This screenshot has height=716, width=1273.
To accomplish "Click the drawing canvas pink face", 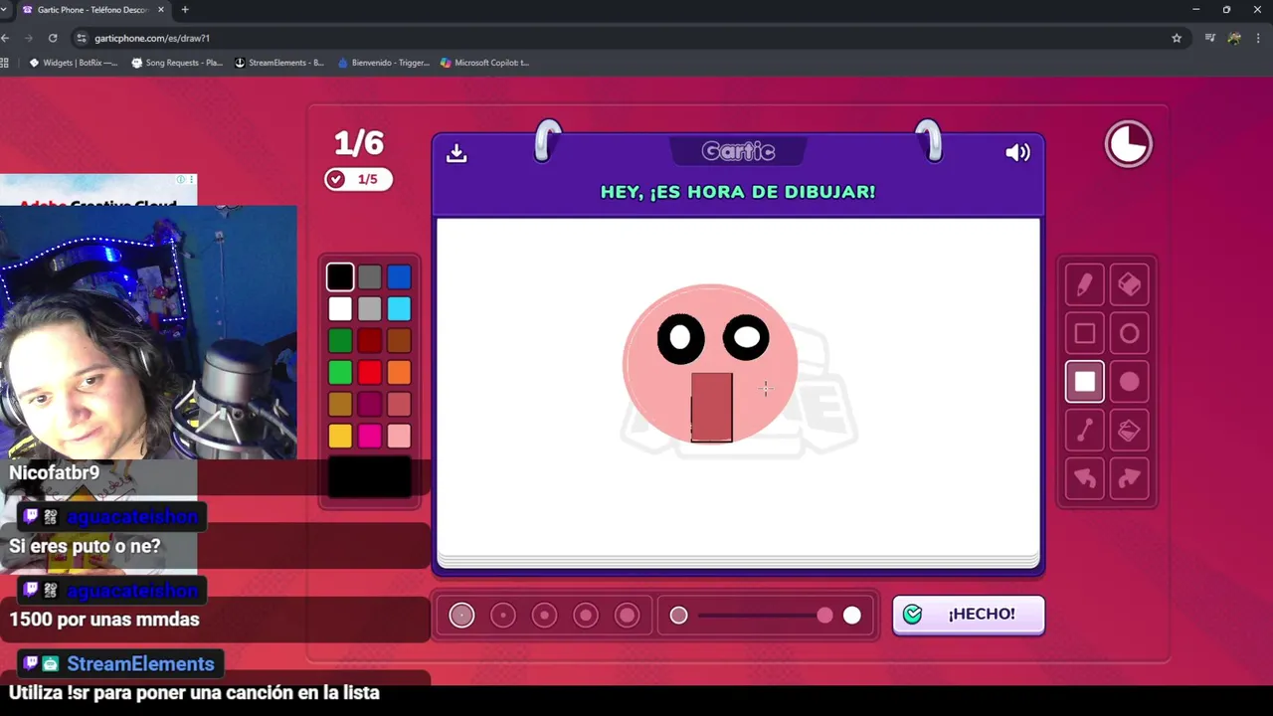I will (710, 364).
